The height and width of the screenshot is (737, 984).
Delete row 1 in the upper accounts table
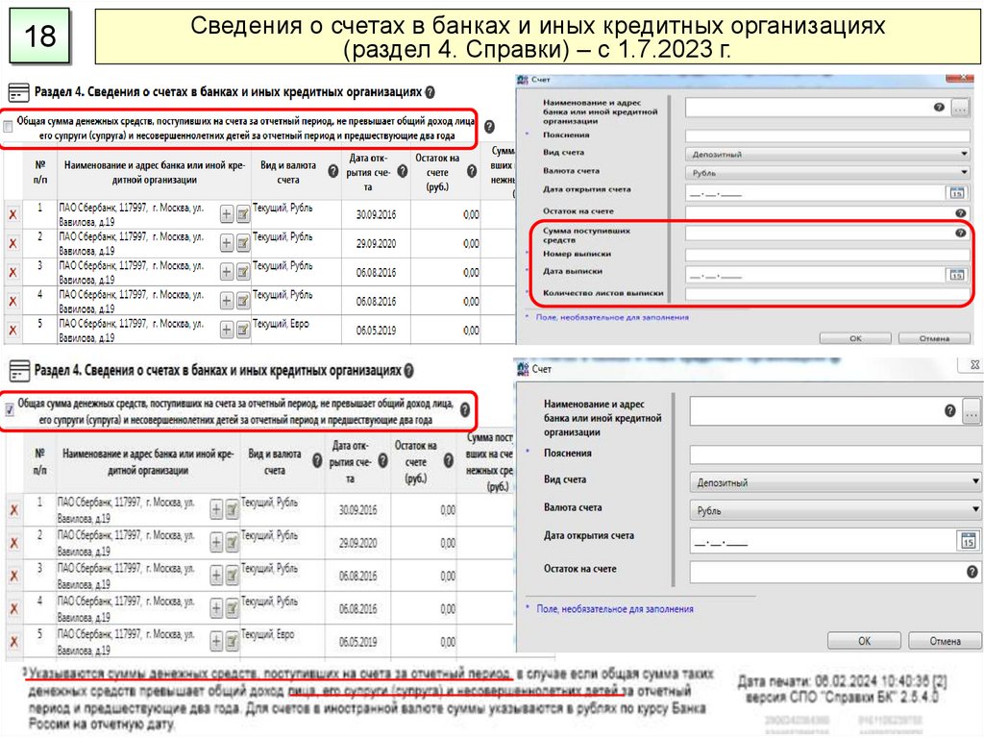click(x=12, y=214)
